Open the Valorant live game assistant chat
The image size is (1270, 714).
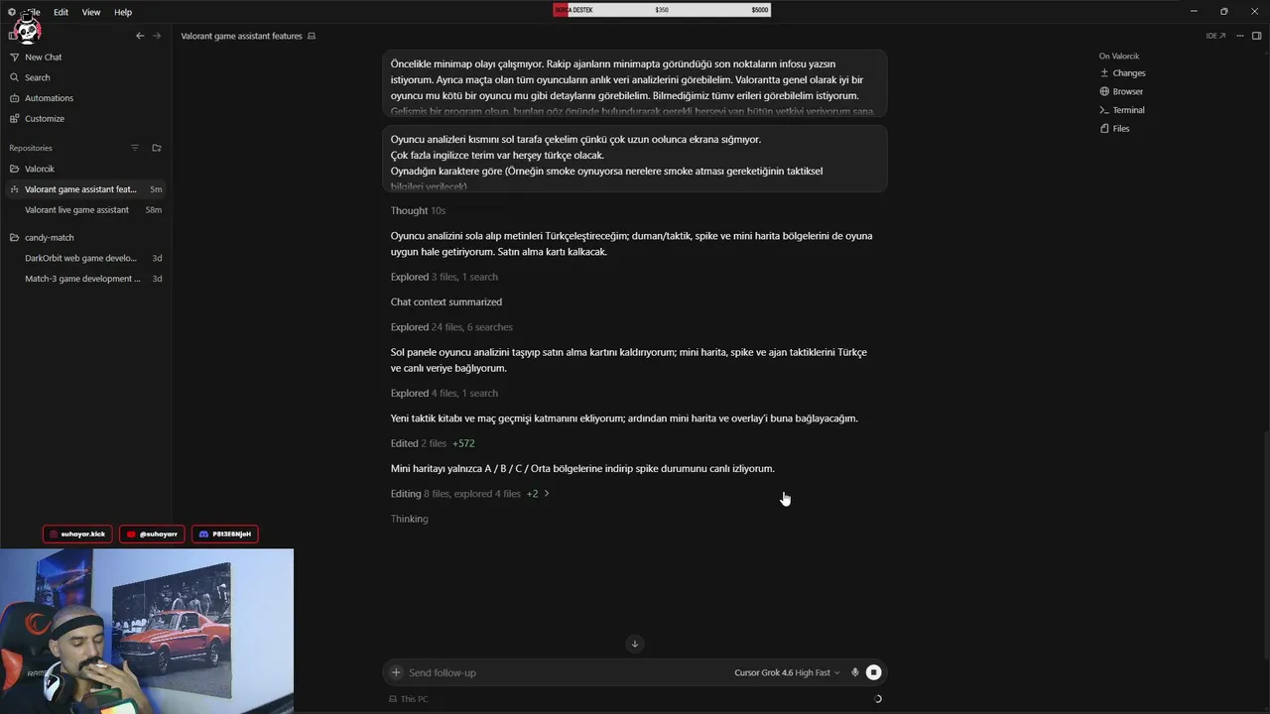click(x=86, y=210)
